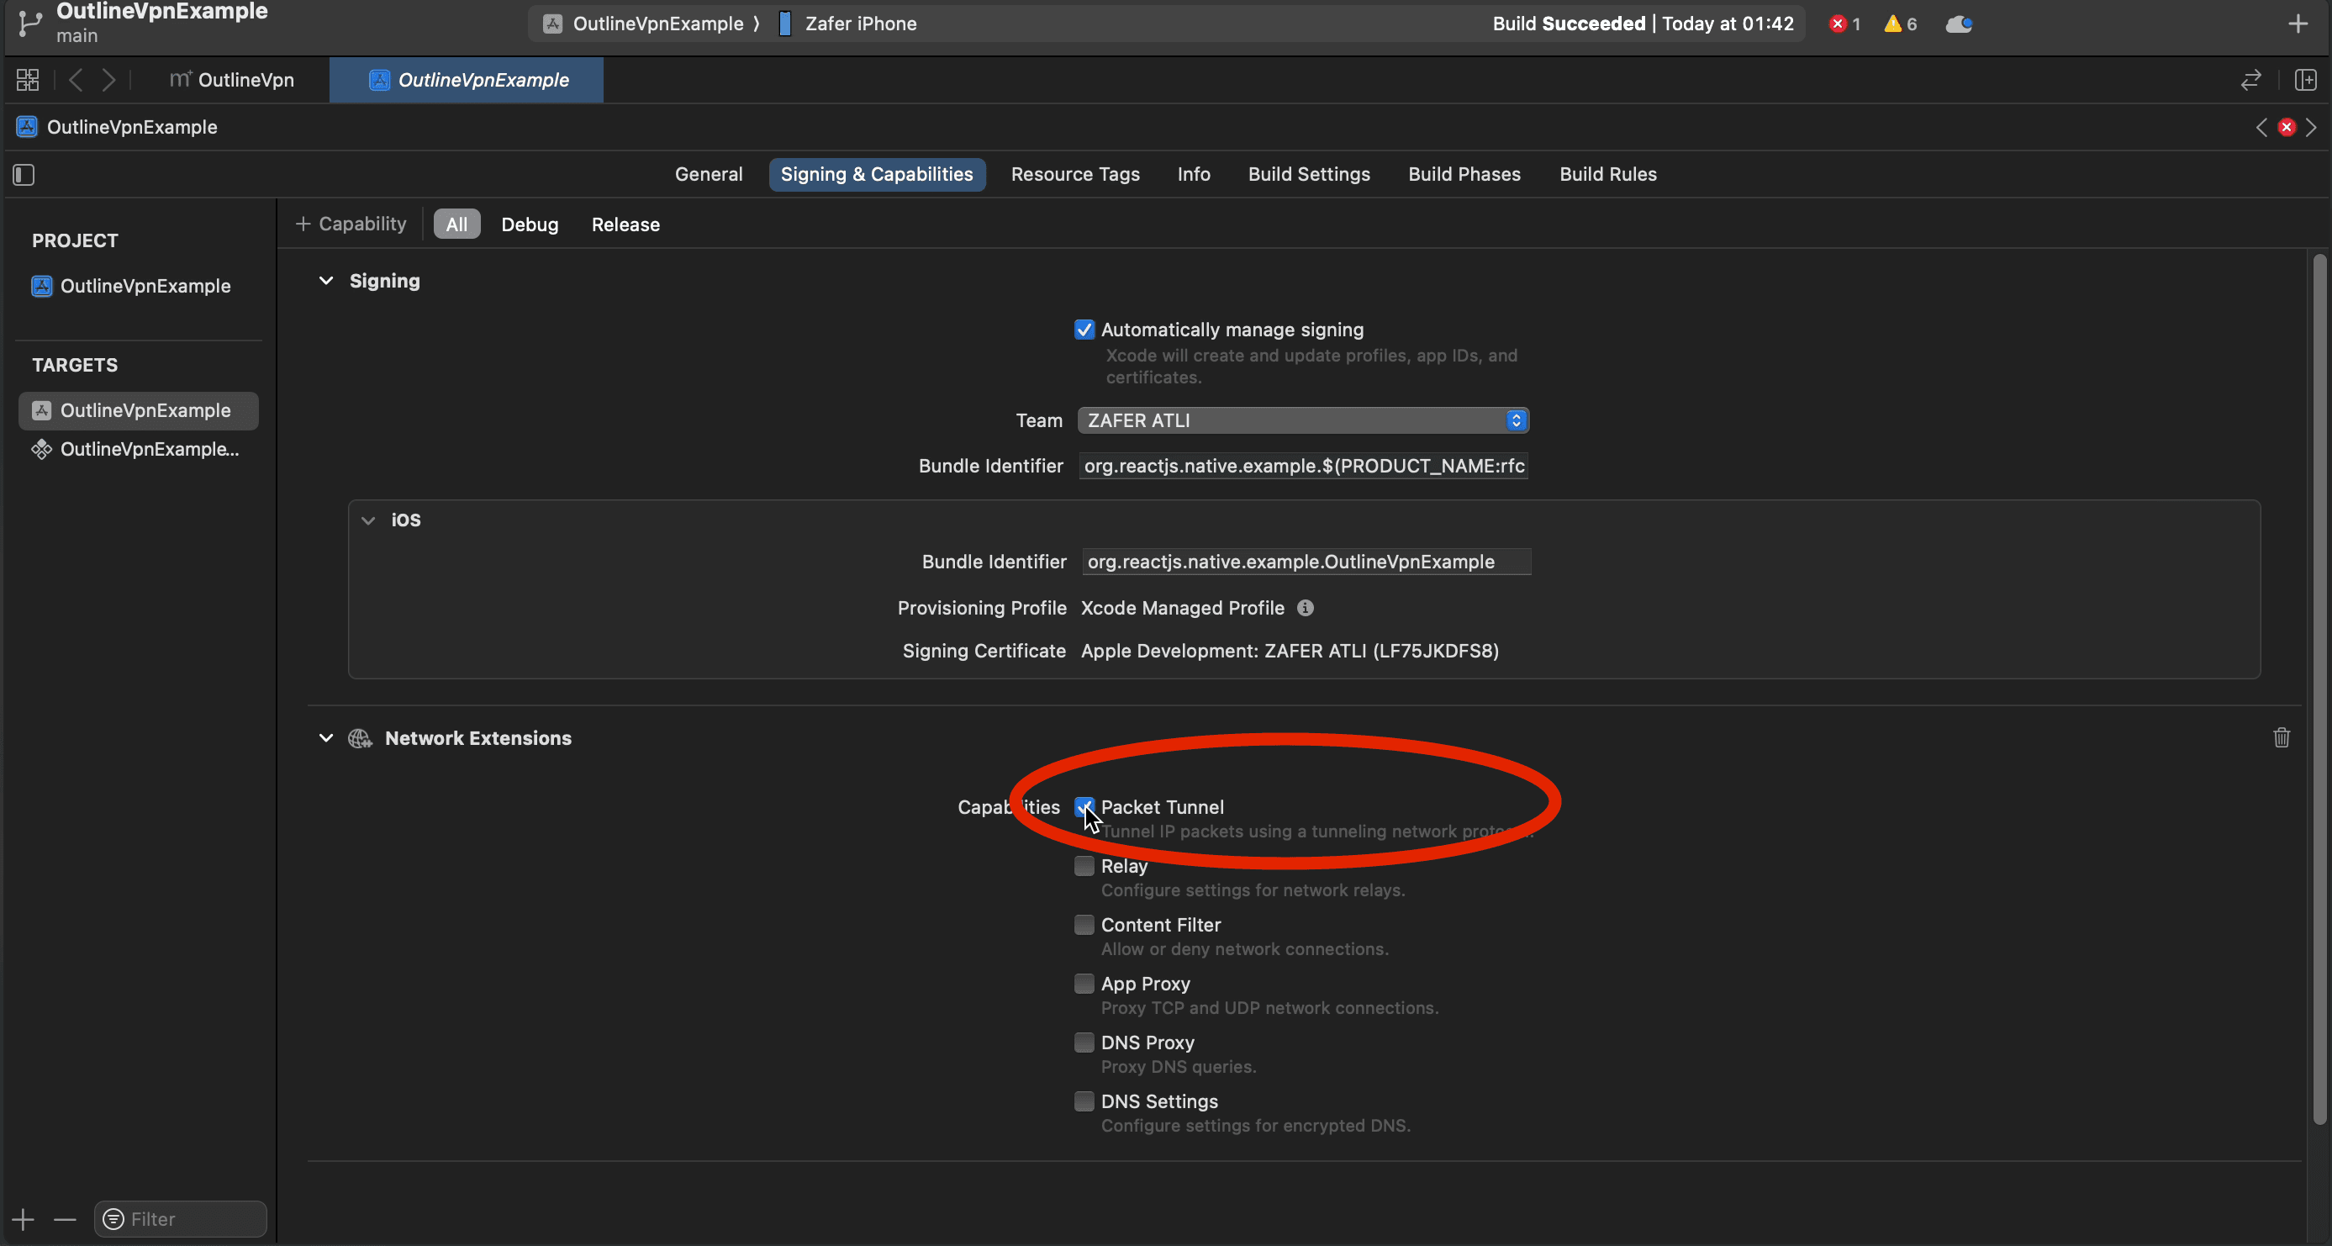Viewport: 2332px width, 1246px height.
Task: Select the OutlineVpnExample editor tab
Action: (467, 80)
